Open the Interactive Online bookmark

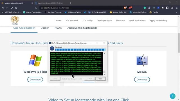(x=138, y=12)
